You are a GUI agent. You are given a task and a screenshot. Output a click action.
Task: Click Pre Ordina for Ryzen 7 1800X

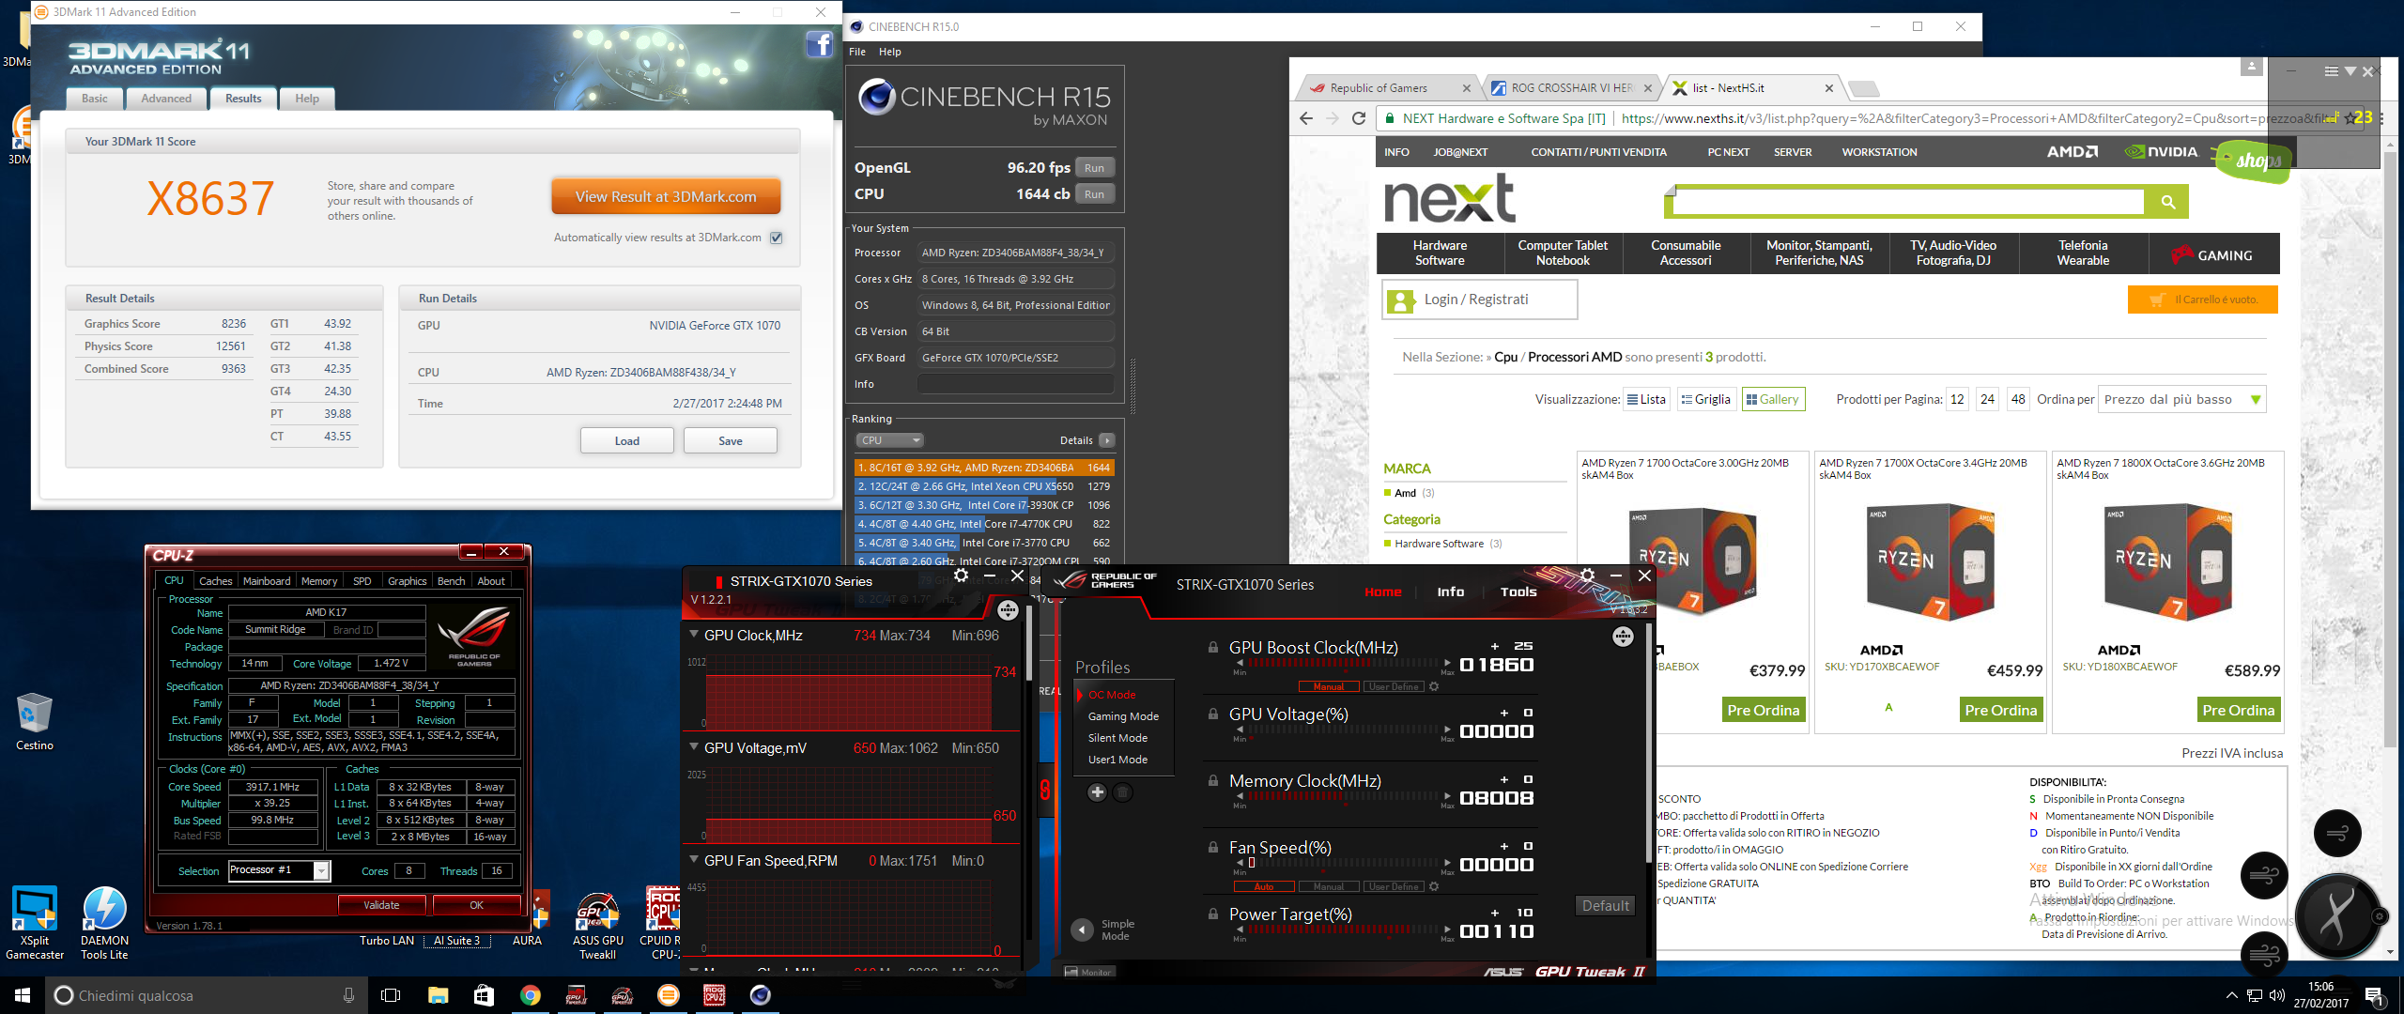pyautogui.click(x=2239, y=711)
